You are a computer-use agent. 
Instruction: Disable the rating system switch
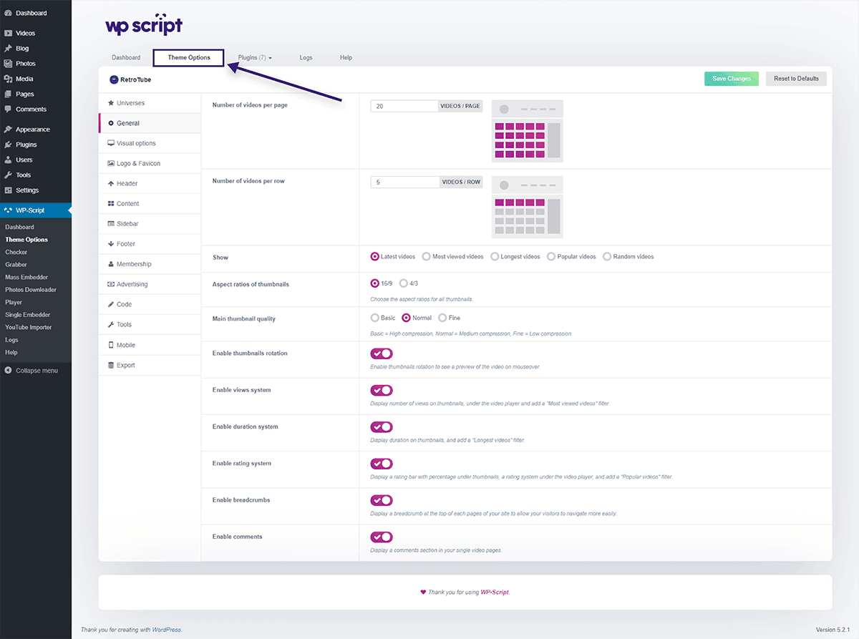382,464
